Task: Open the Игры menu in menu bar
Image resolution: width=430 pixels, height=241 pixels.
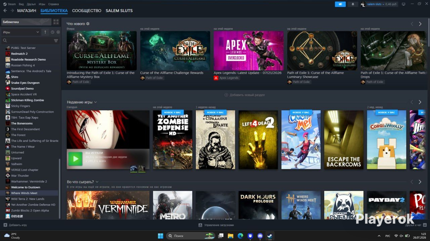Action: (x=42, y=4)
